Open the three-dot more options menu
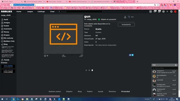The height and width of the screenshot is (101, 180). [132, 17]
